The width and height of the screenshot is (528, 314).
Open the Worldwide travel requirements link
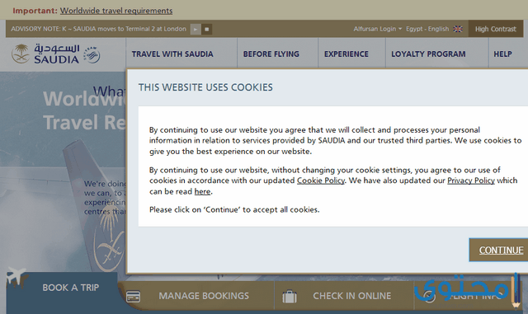pyautogui.click(x=116, y=11)
